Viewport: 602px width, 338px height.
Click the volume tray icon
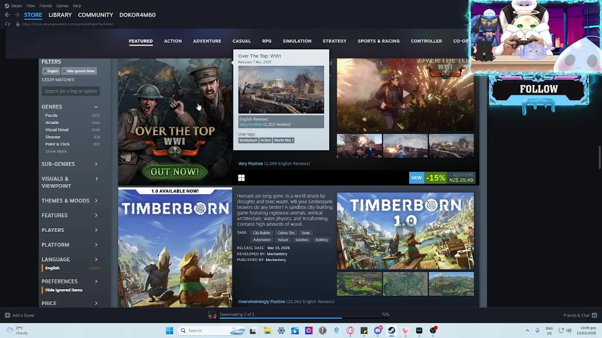(570, 330)
